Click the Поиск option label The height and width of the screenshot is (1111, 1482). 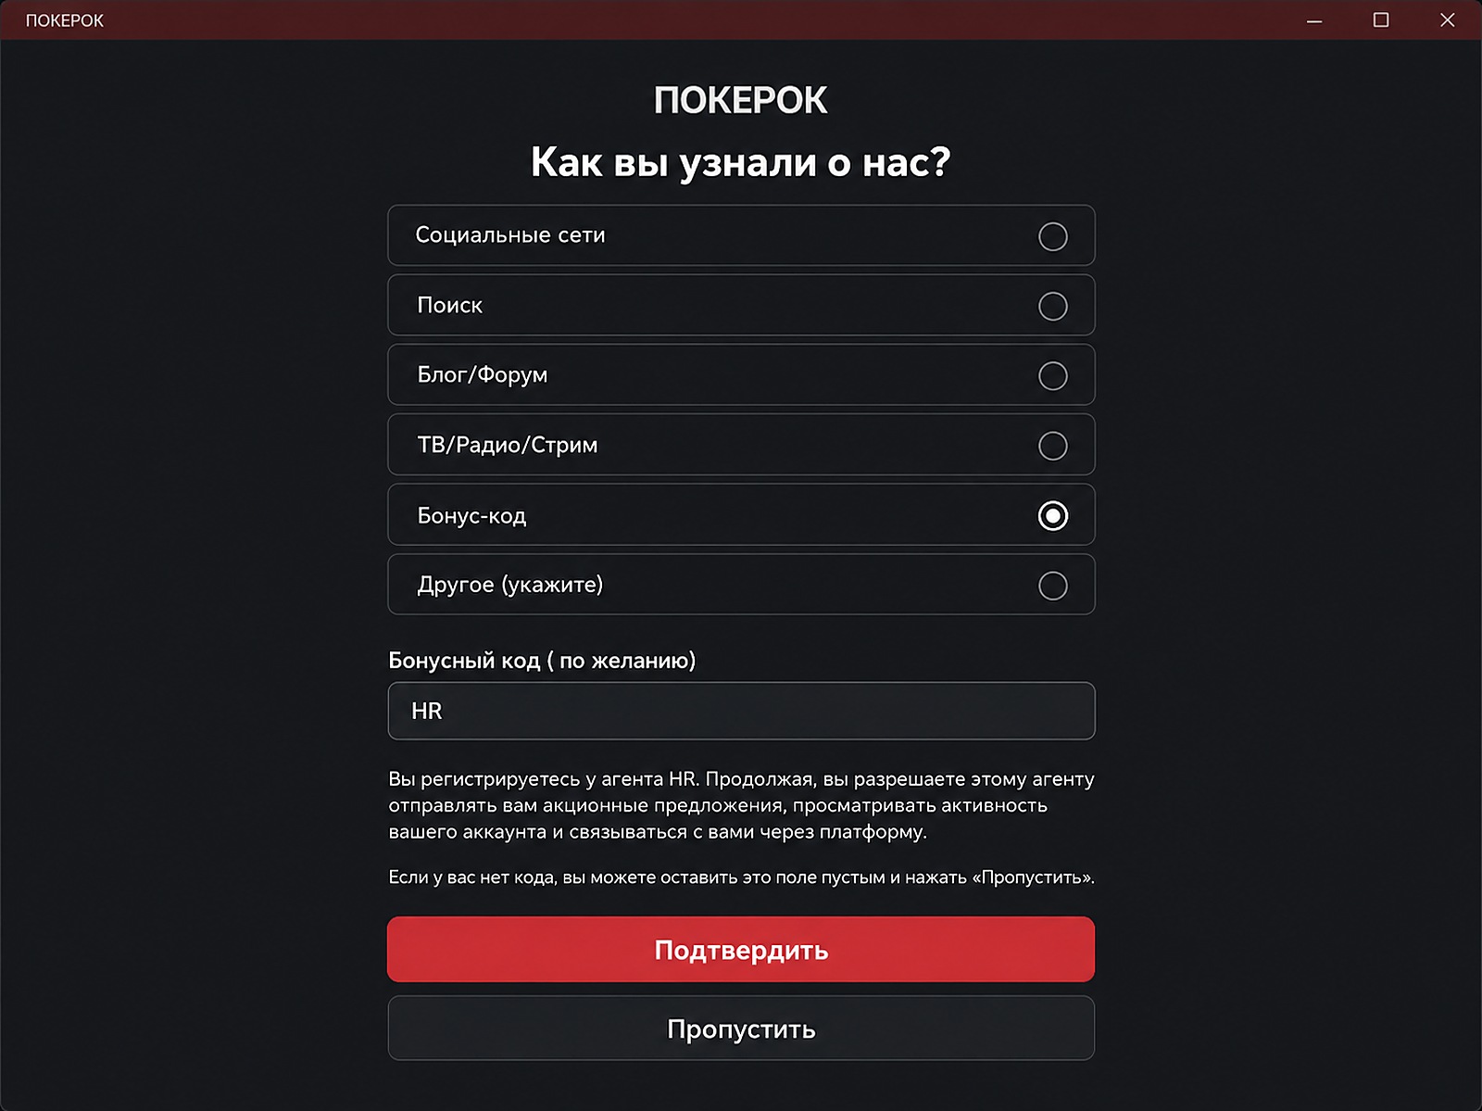coord(450,305)
